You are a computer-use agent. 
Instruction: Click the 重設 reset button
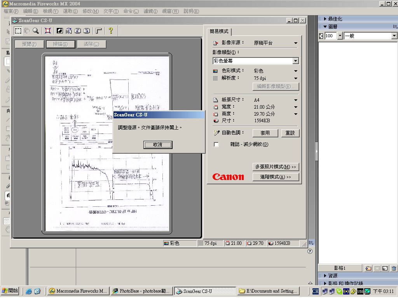[290, 133]
